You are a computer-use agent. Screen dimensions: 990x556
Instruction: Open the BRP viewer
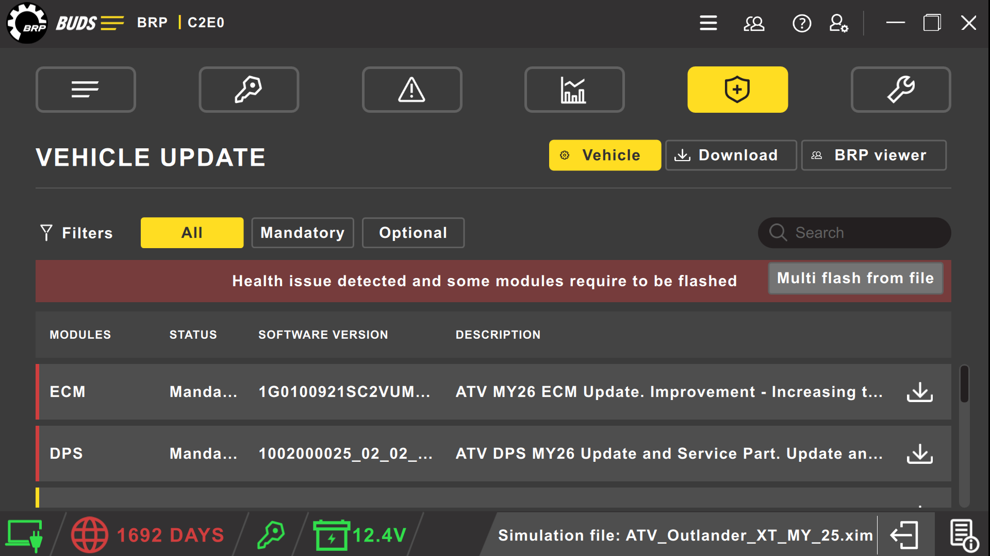click(874, 155)
